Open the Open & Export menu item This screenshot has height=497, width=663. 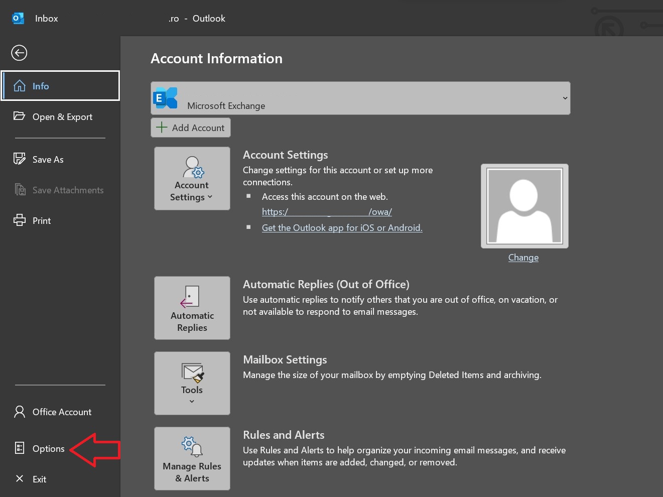click(62, 116)
